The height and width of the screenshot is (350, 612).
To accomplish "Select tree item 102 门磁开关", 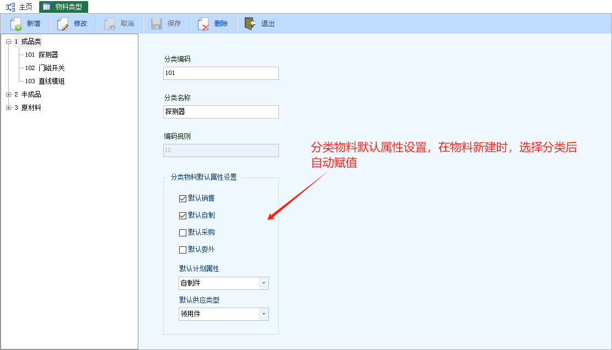I will [45, 68].
